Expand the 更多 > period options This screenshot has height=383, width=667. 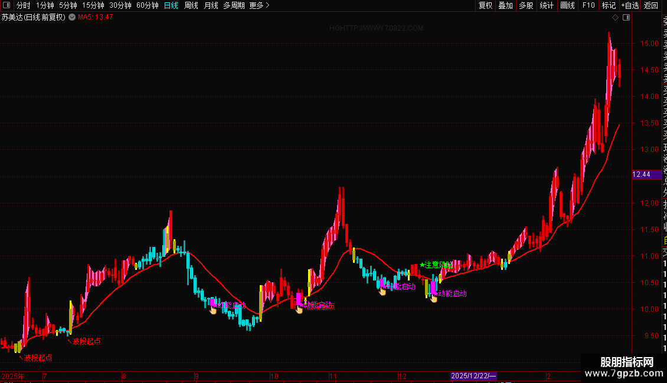point(260,5)
